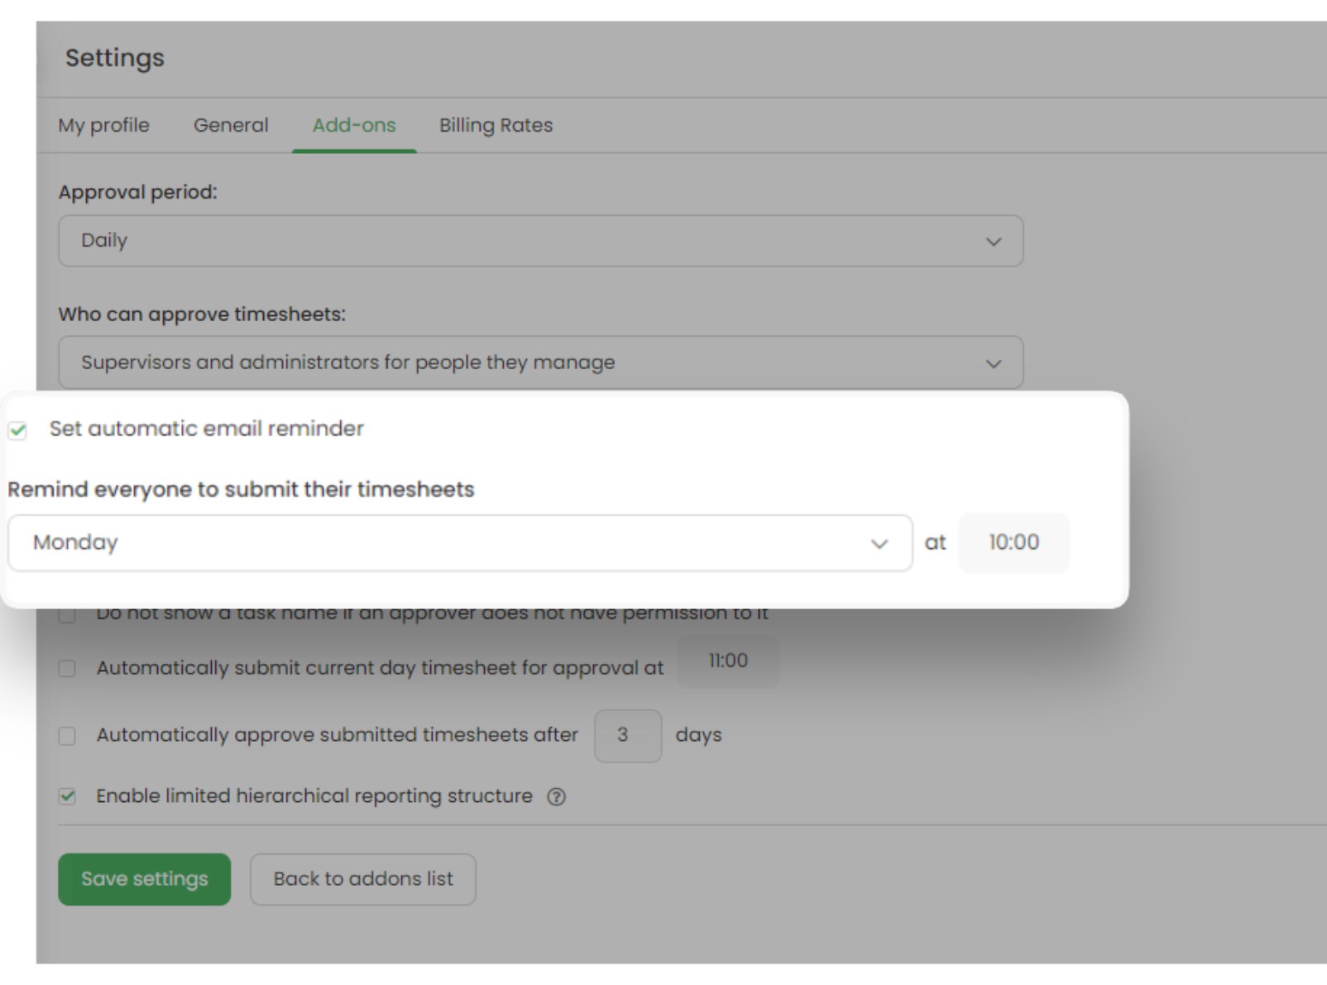Click the 10:00 reminder time field
Screen dimensions: 1327x985
(x=1013, y=543)
